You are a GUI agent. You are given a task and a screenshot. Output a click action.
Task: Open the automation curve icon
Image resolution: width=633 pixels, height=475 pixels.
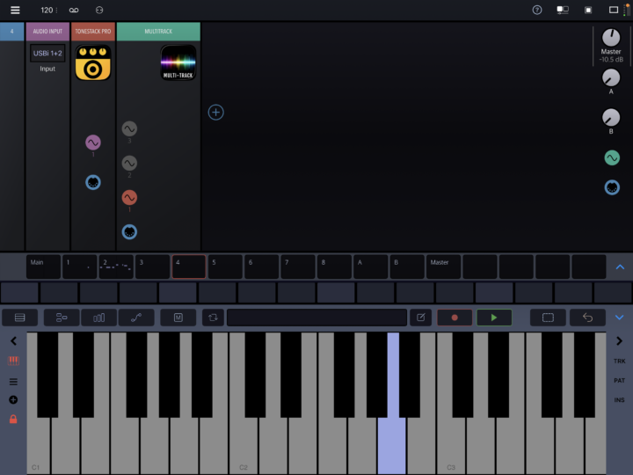point(136,318)
